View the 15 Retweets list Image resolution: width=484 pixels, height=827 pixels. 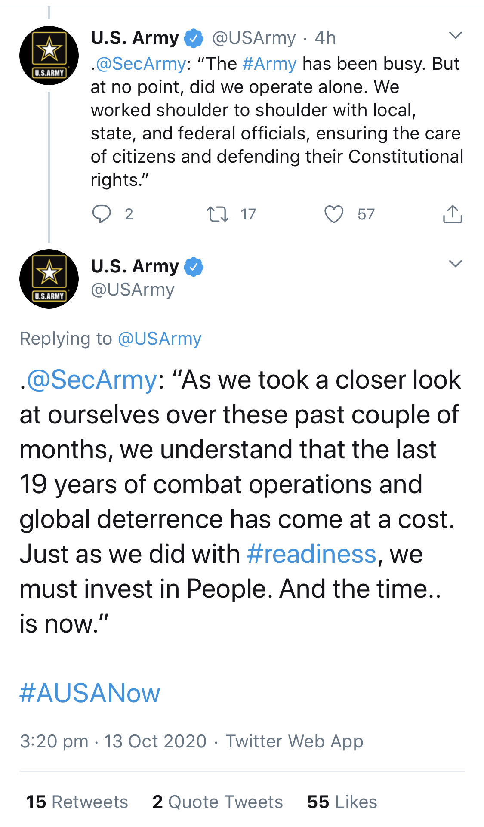coord(77,802)
